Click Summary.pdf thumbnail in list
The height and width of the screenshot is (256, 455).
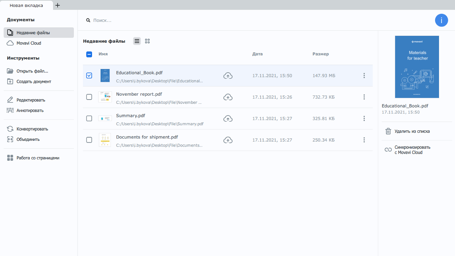pyautogui.click(x=105, y=118)
